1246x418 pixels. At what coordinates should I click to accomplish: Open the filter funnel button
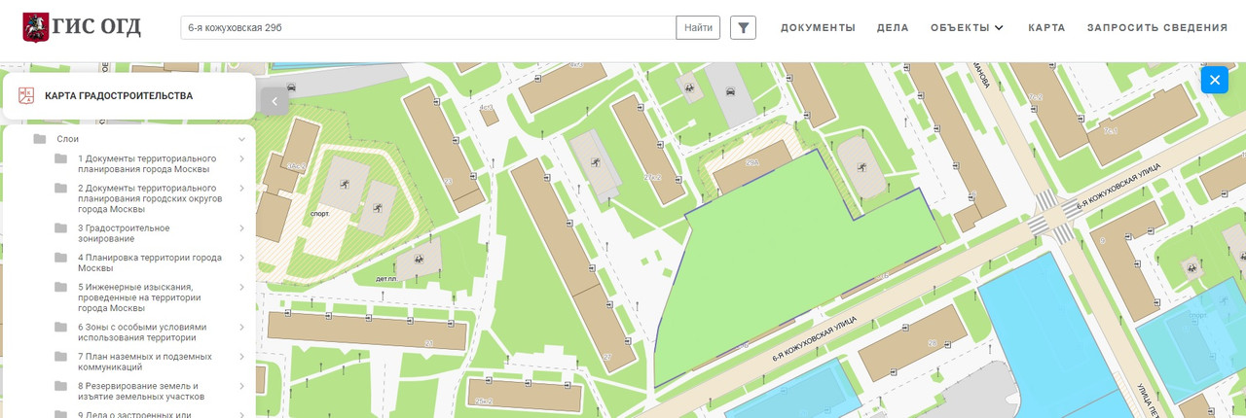coord(743,27)
